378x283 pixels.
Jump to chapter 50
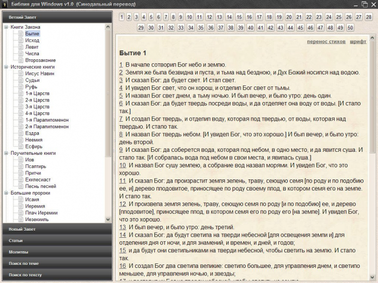click(350, 28)
